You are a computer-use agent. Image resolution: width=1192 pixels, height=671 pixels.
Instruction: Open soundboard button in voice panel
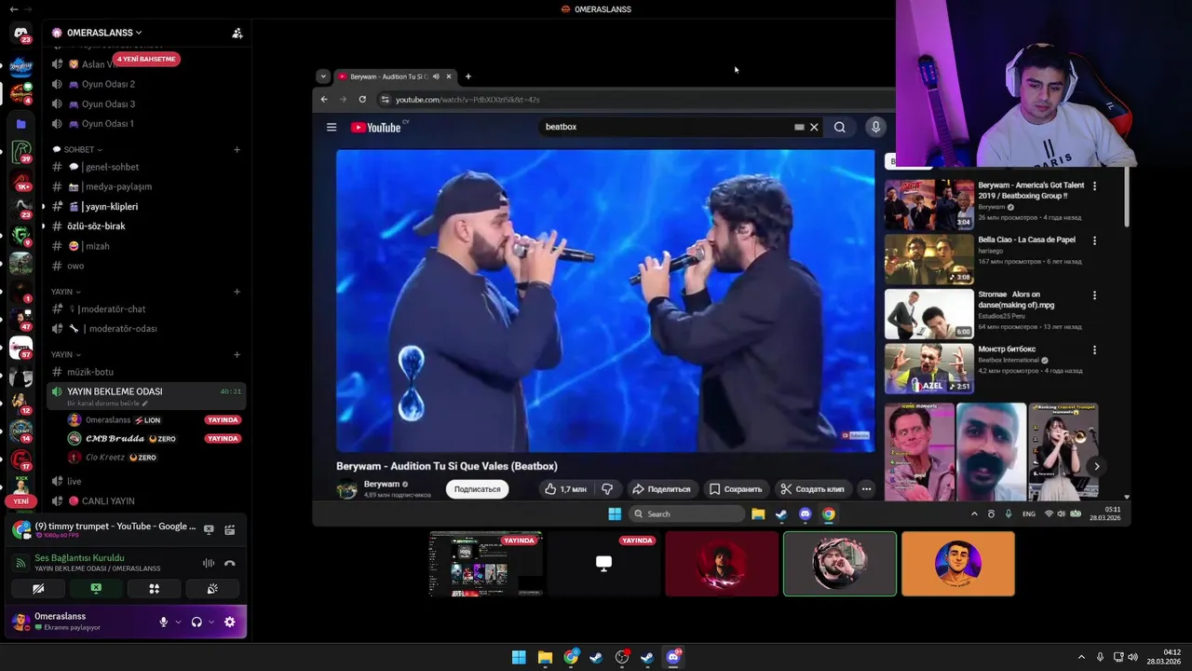[212, 589]
